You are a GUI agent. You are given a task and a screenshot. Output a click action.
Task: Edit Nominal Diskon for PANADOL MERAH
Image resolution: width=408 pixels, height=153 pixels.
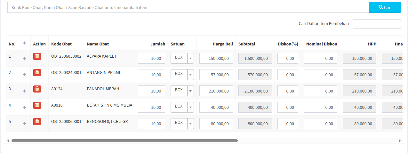click(320, 91)
